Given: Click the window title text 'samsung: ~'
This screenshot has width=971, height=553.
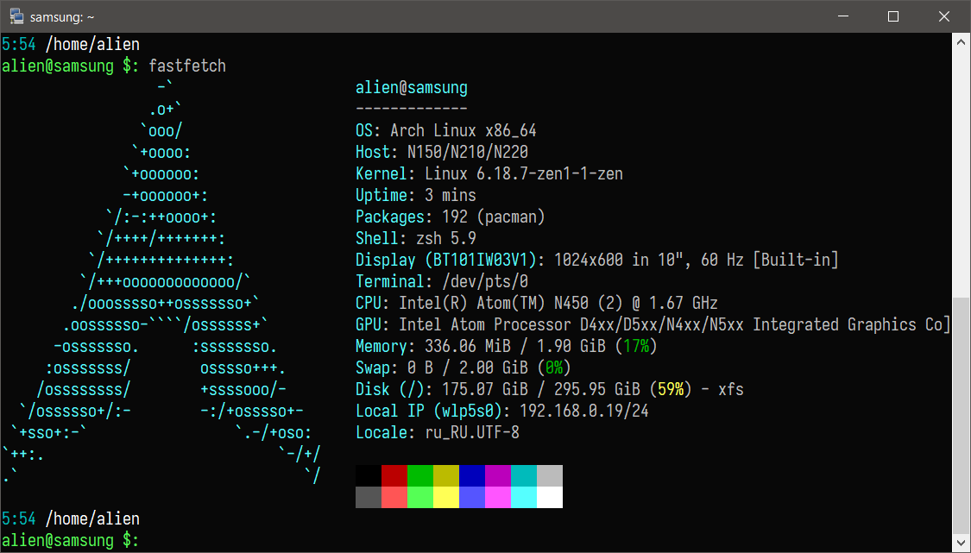Looking at the screenshot, I should [61, 16].
